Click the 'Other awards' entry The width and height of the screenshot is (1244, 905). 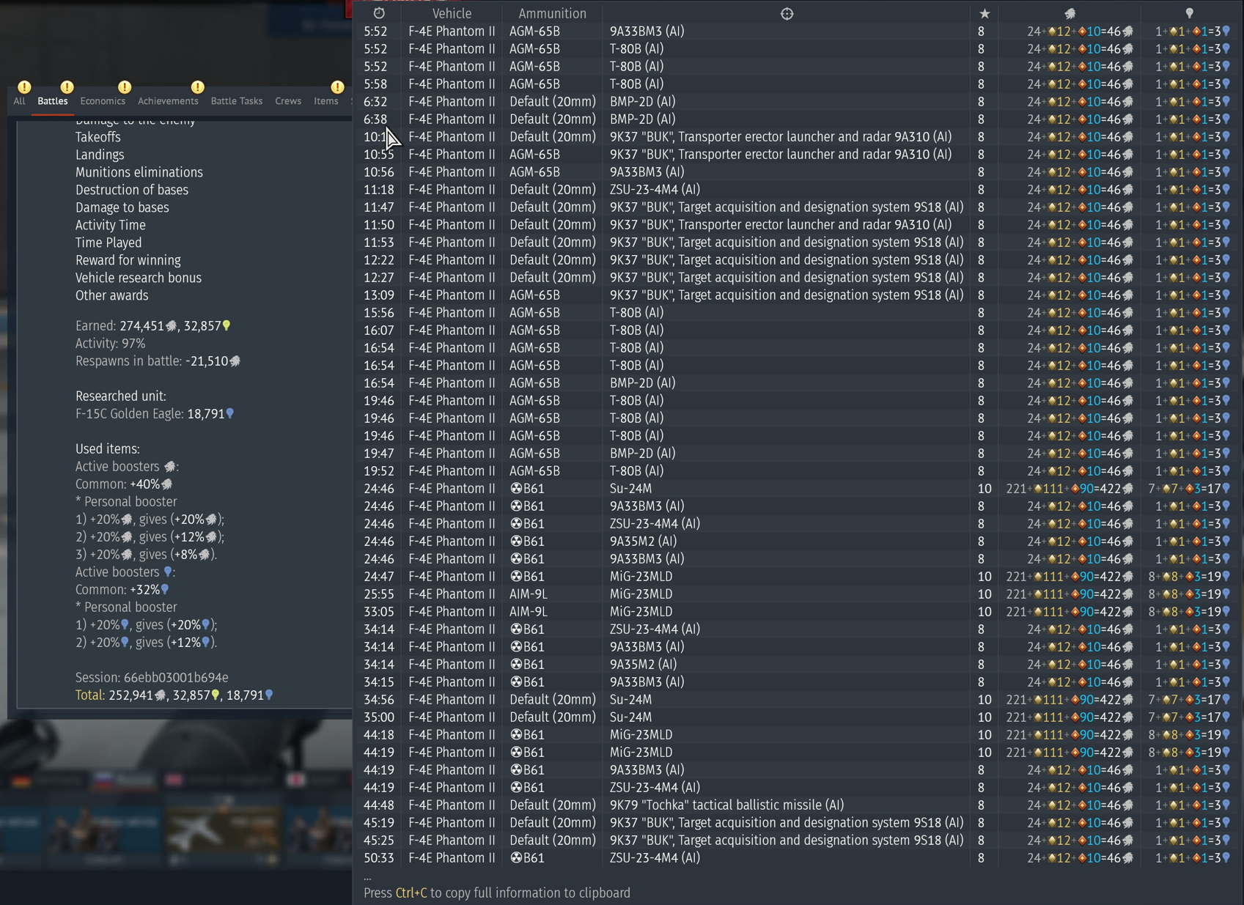(x=112, y=295)
